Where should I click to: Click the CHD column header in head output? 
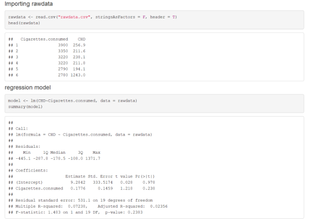coord(82,39)
